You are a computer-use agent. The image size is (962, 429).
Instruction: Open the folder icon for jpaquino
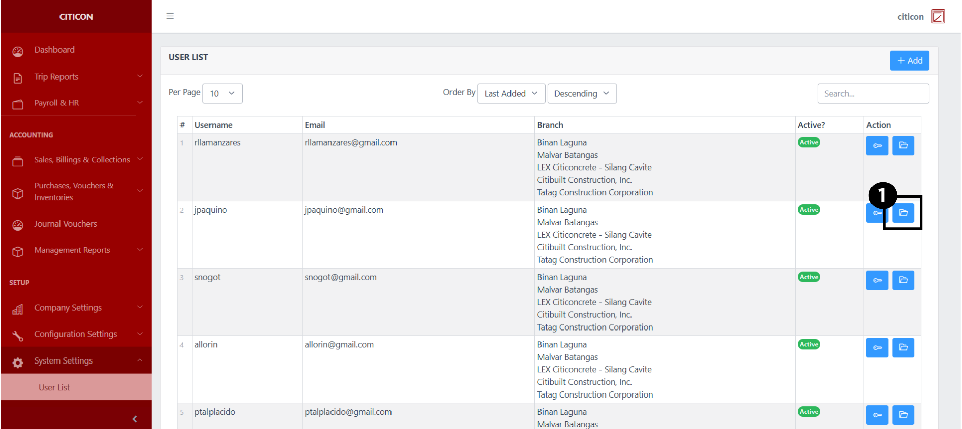903,213
